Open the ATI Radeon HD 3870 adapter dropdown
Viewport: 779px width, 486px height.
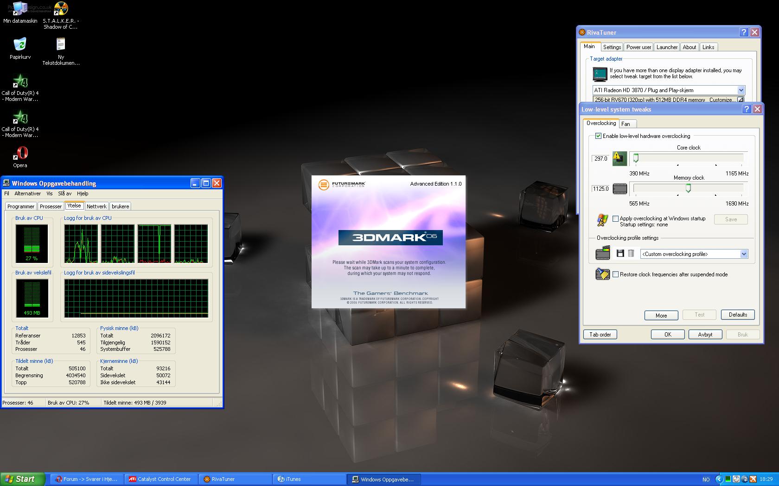click(x=741, y=90)
